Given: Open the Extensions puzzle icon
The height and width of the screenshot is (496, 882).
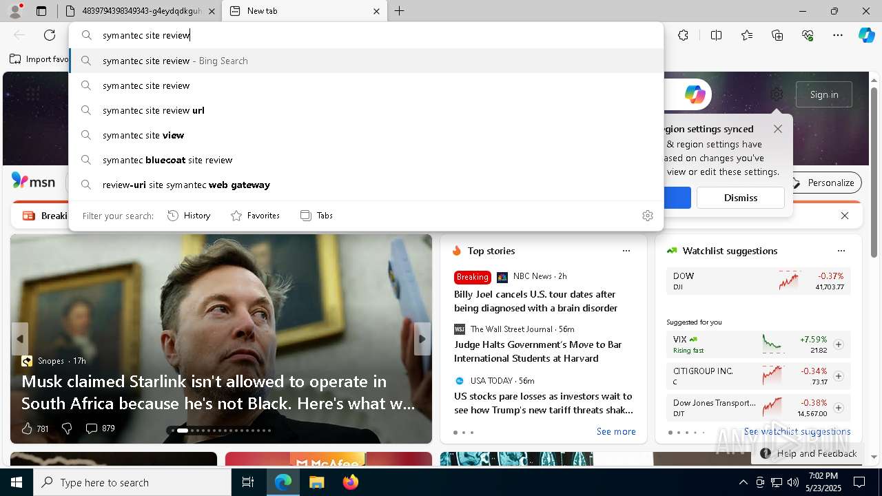Looking at the screenshot, I should [x=683, y=35].
